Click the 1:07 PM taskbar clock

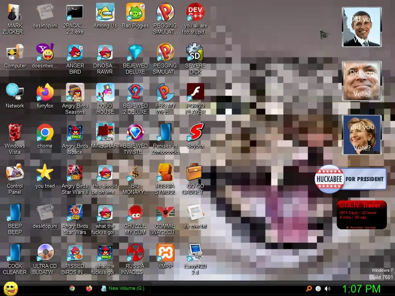click(x=361, y=289)
